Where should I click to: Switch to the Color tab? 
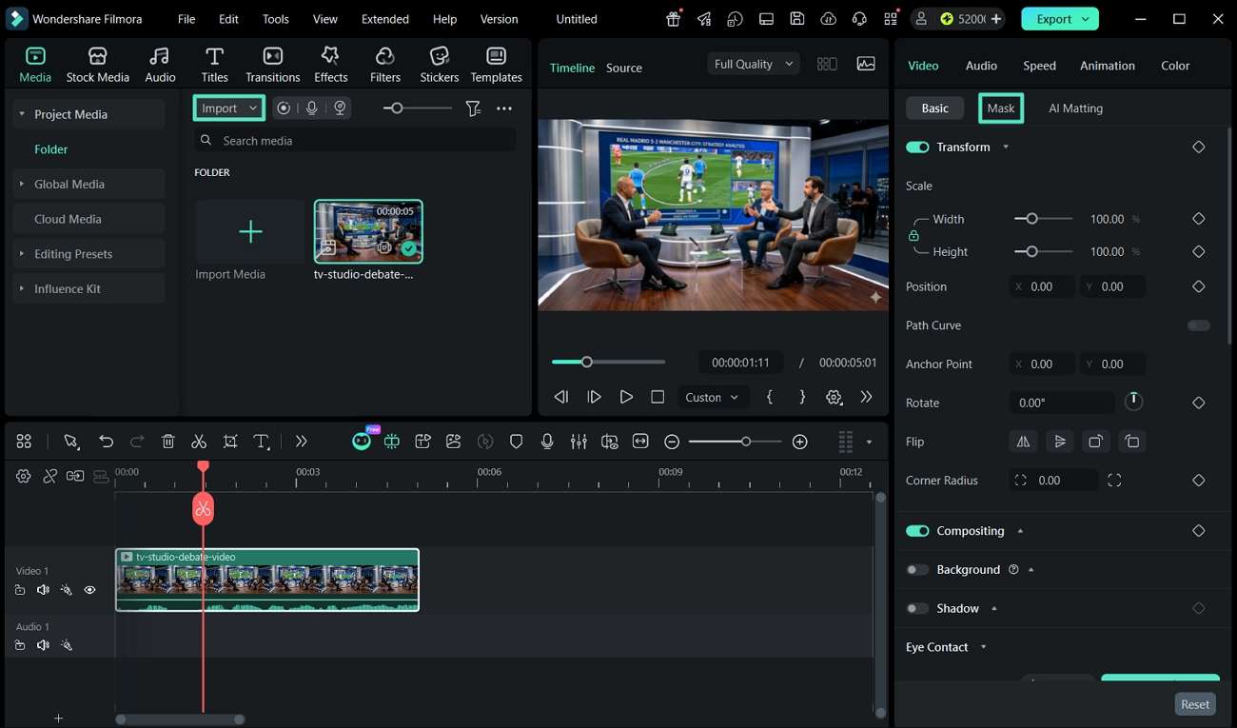(x=1175, y=66)
